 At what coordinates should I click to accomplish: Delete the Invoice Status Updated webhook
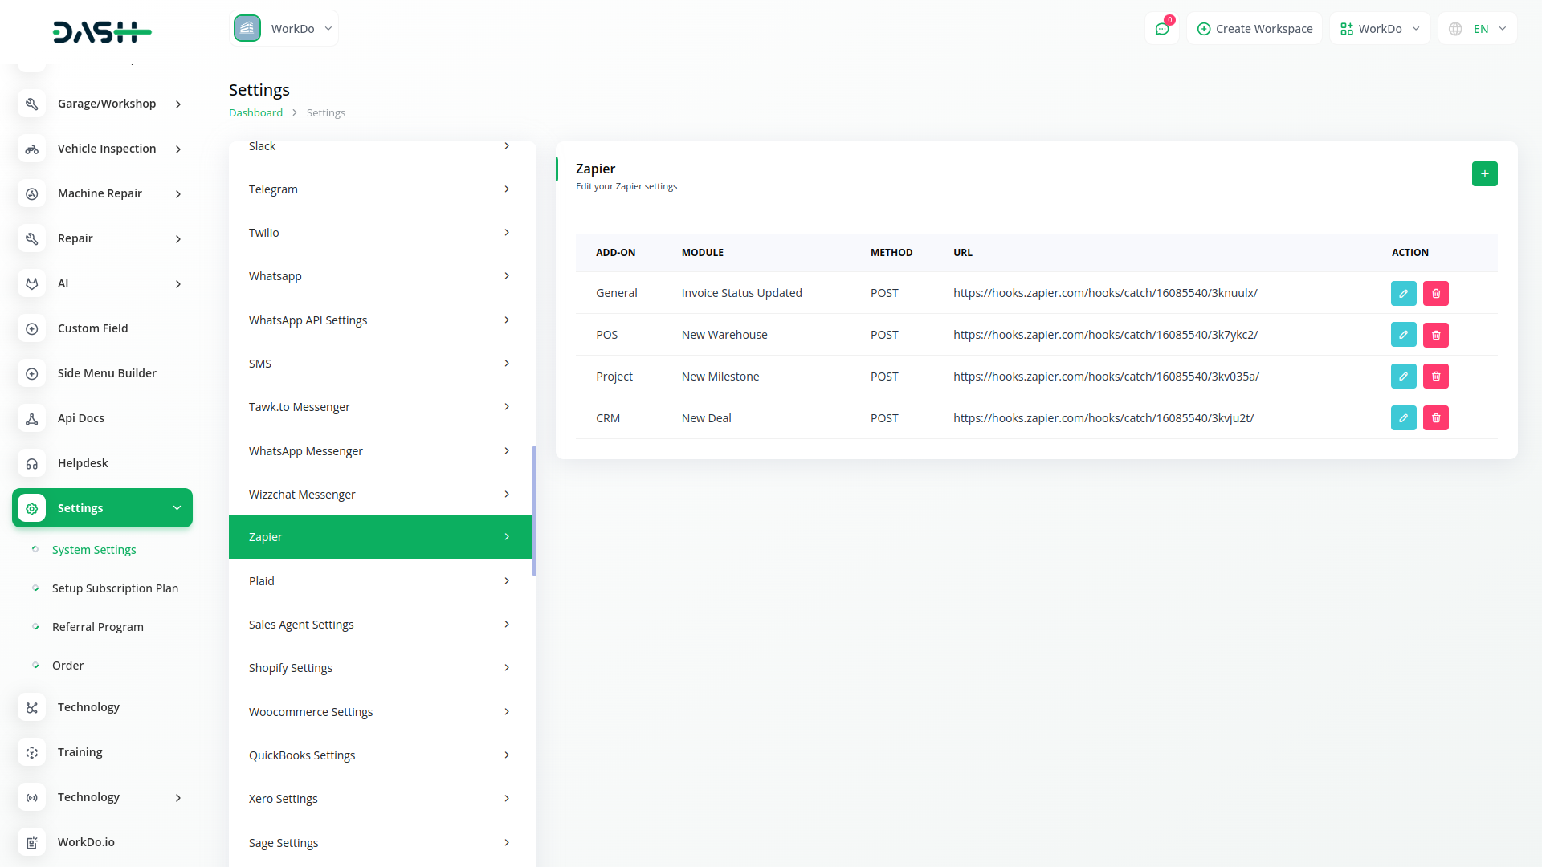(1435, 293)
